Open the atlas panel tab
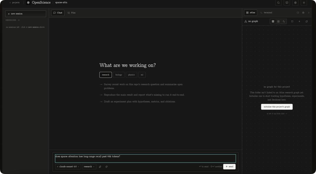 point(250,13)
